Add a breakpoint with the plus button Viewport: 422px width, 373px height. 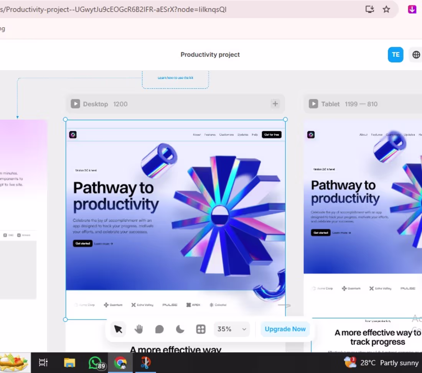(275, 104)
